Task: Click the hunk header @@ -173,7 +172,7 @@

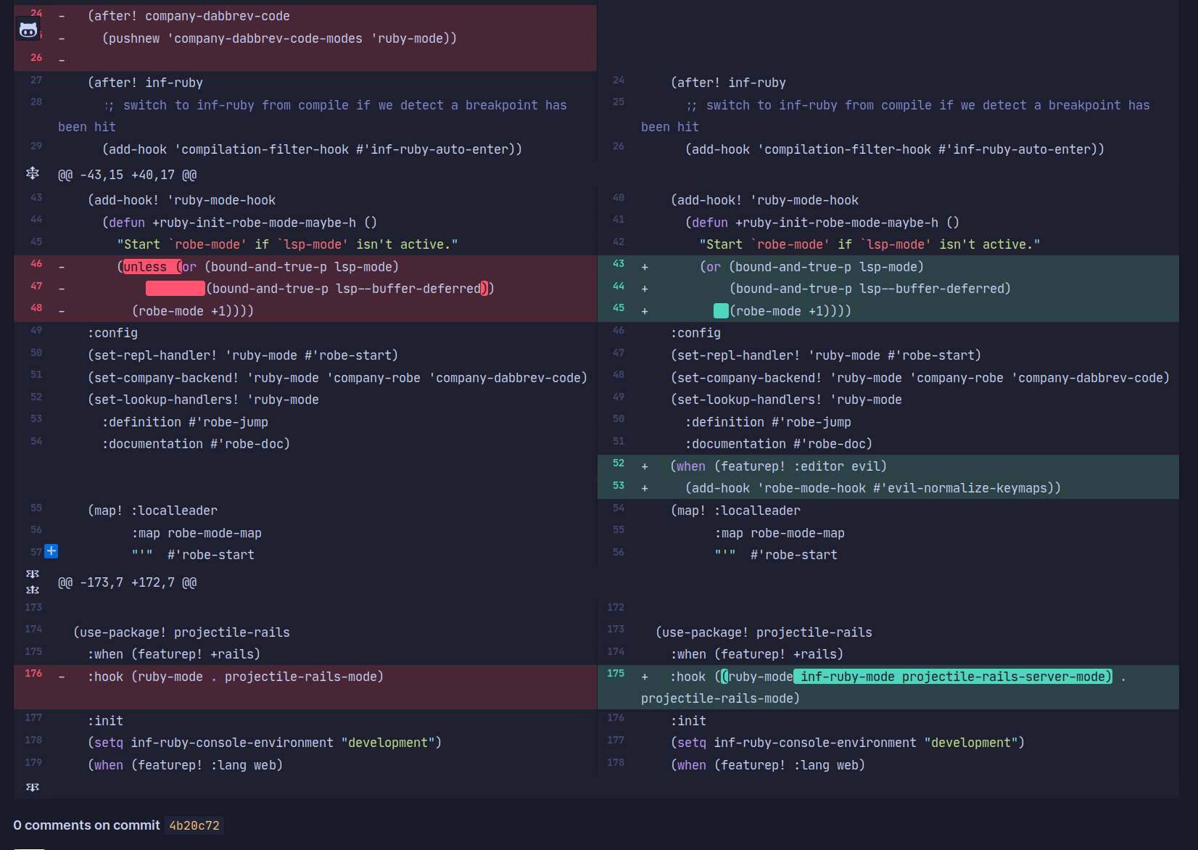Action: pos(126,582)
